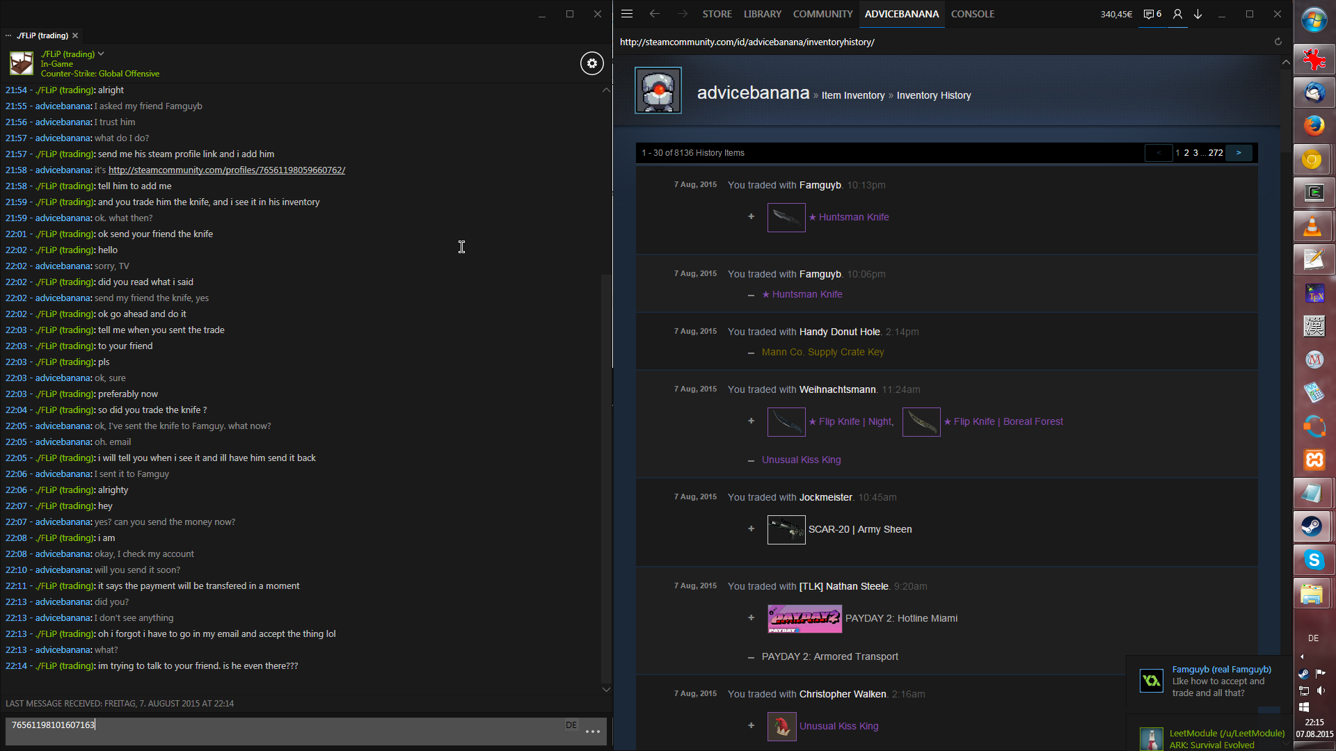The width and height of the screenshot is (1336, 751).
Task: Click the chat scrollbar down arrow
Action: click(606, 689)
